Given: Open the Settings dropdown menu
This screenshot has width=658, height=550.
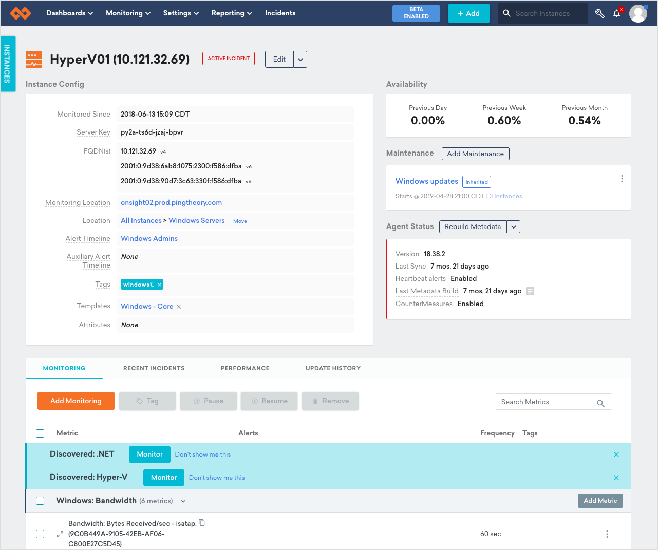Looking at the screenshot, I should click(181, 13).
